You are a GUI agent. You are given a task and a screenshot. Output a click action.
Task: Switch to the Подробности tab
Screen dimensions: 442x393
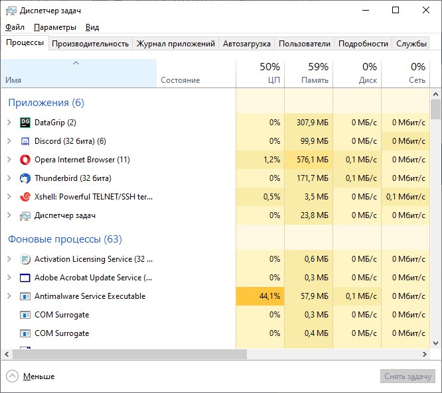click(363, 44)
